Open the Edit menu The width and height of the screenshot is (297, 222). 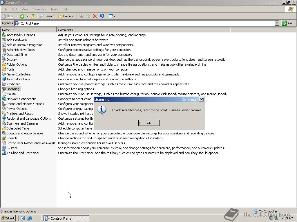[x=15, y=9]
